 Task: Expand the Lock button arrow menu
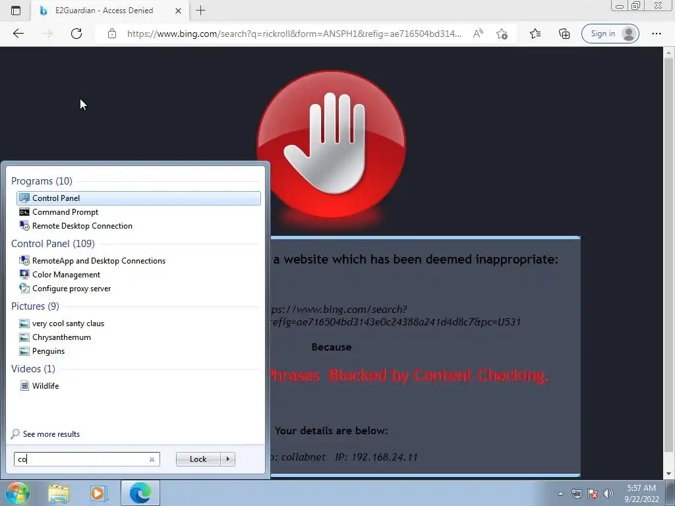point(227,459)
